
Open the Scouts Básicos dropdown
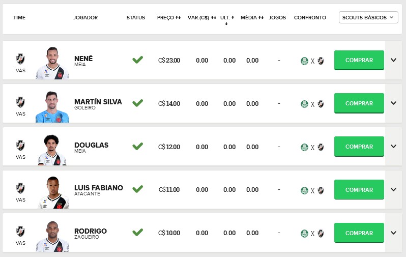pos(368,17)
